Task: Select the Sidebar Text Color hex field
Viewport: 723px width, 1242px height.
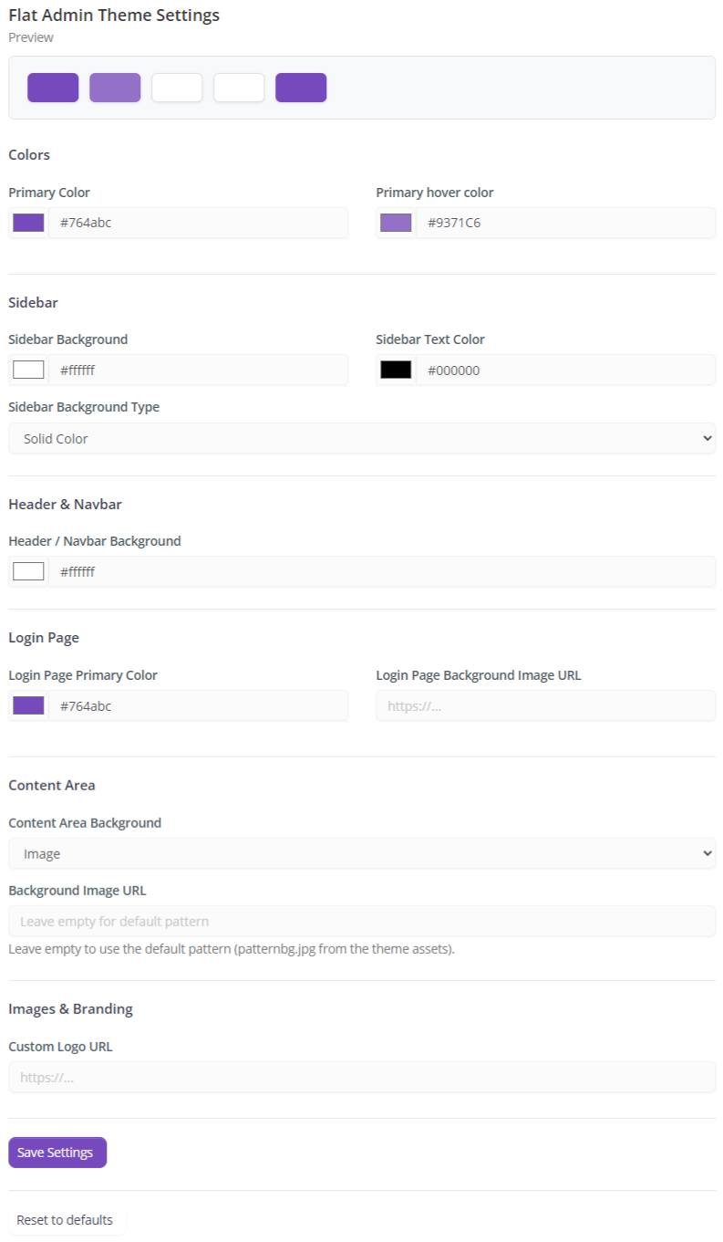Action: click(x=566, y=370)
